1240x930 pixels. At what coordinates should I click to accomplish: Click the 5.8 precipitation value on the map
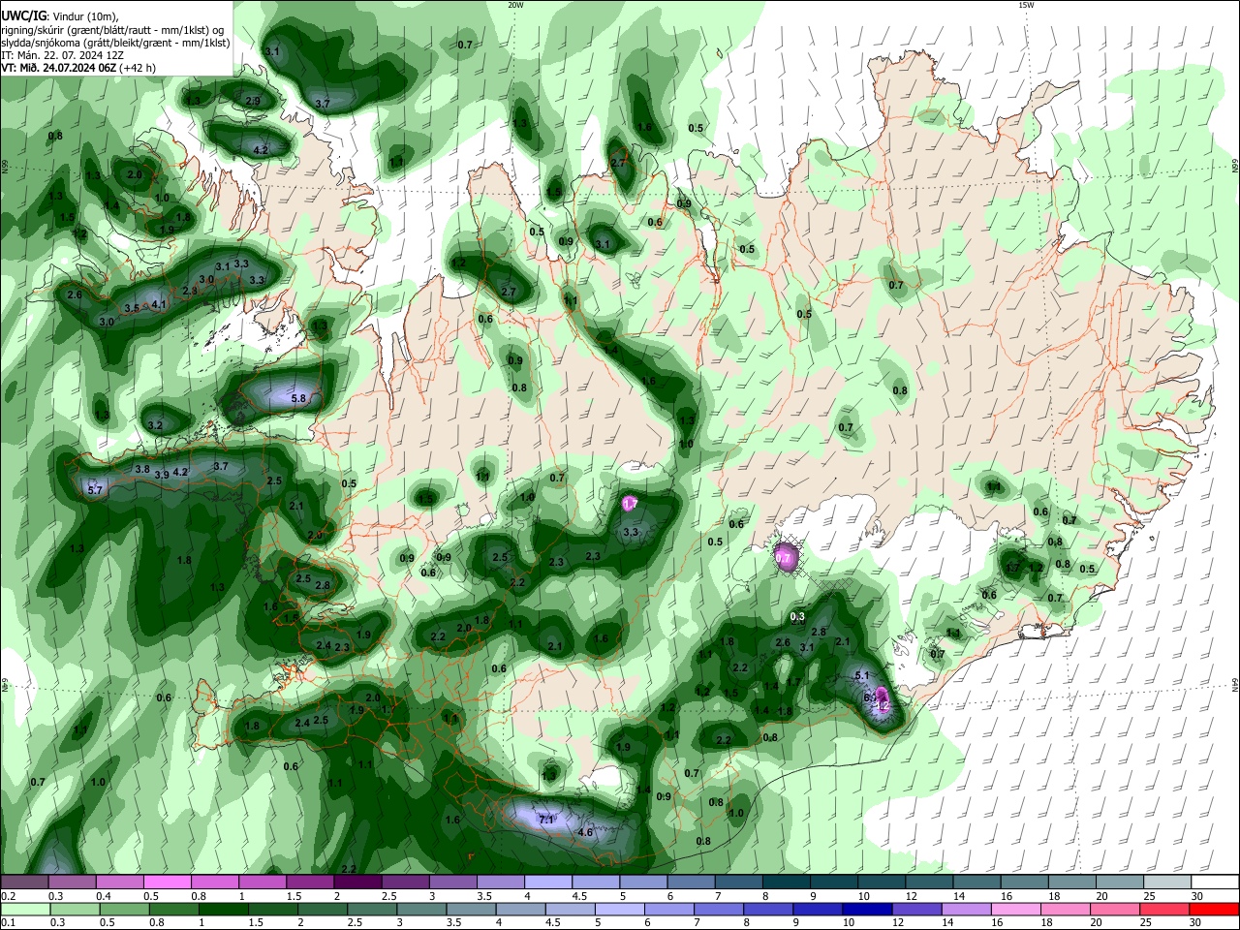tap(298, 398)
